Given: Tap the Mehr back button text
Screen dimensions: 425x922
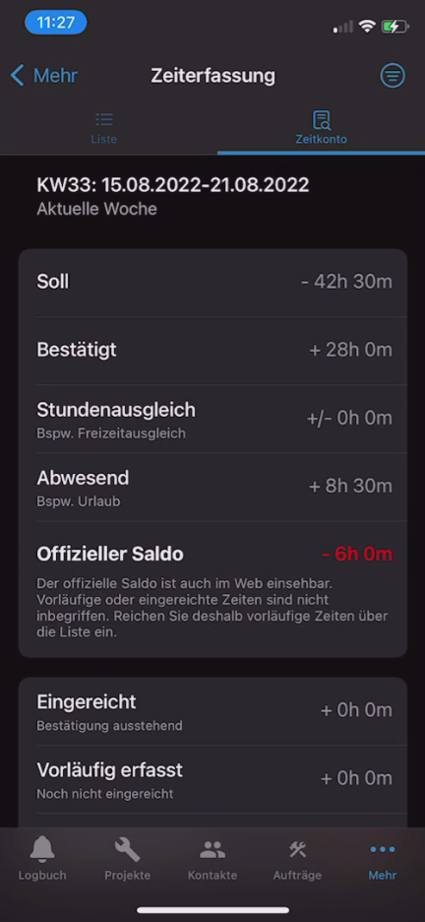Looking at the screenshot, I should [55, 76].
